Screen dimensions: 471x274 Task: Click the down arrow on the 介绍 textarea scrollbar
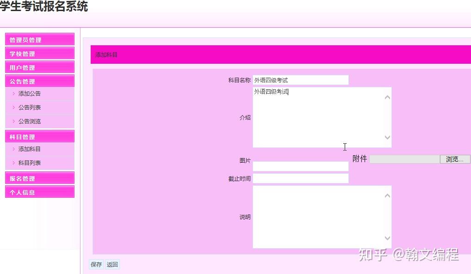pyautogui.click(x=387, y=138)
